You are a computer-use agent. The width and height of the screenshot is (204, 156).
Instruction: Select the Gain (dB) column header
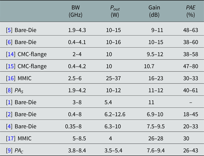coord(154,11)
